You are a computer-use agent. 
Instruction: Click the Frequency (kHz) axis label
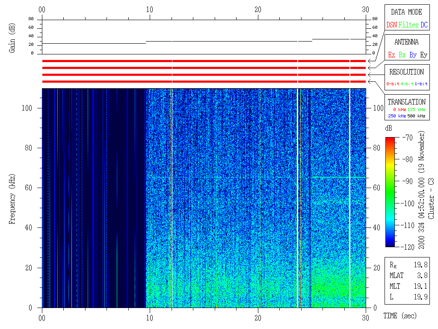12,199
